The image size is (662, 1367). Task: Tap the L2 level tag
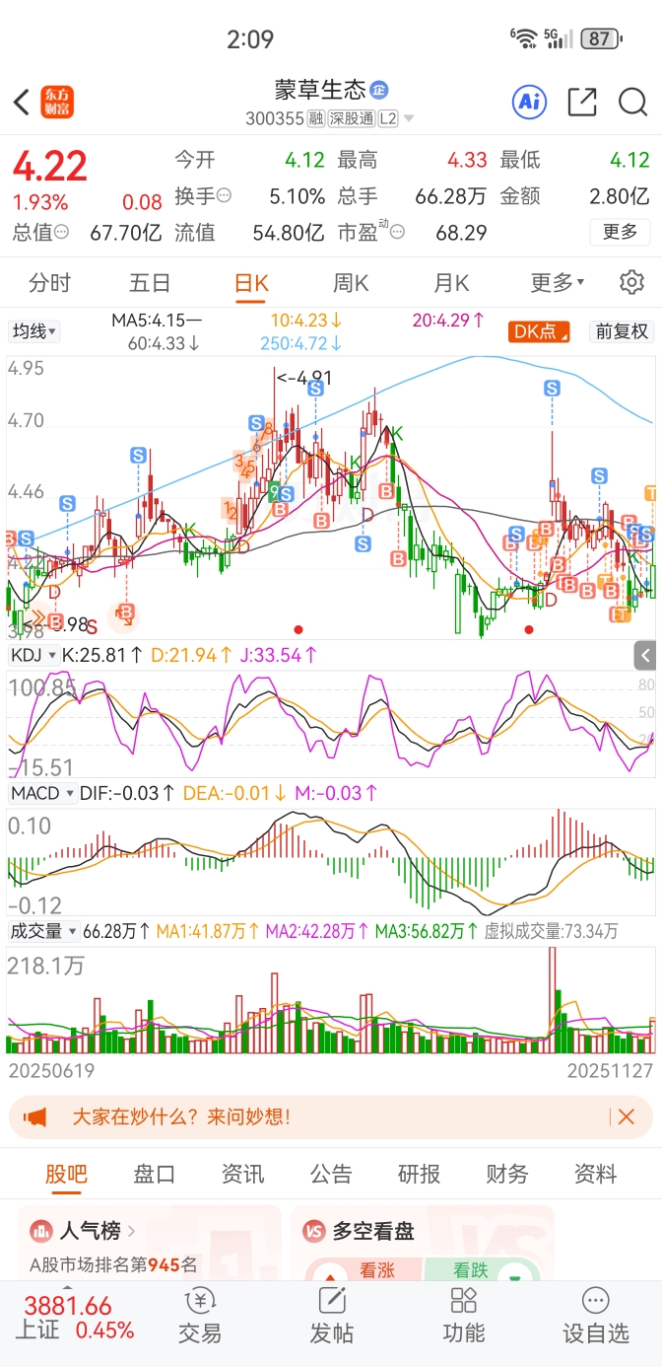(x=387, y=118)
